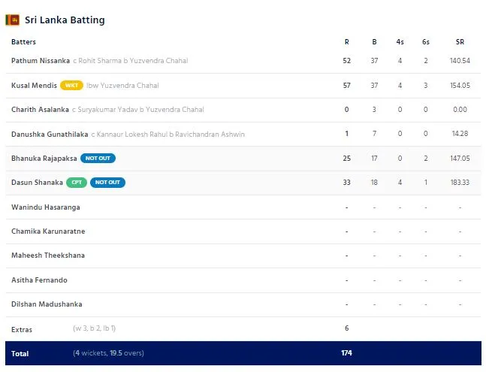Click the Batters column header

[23, 42]
